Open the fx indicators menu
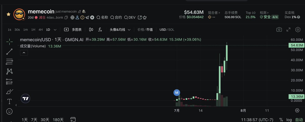The width and height of the screenshot is (305, 122). (100, 30)
